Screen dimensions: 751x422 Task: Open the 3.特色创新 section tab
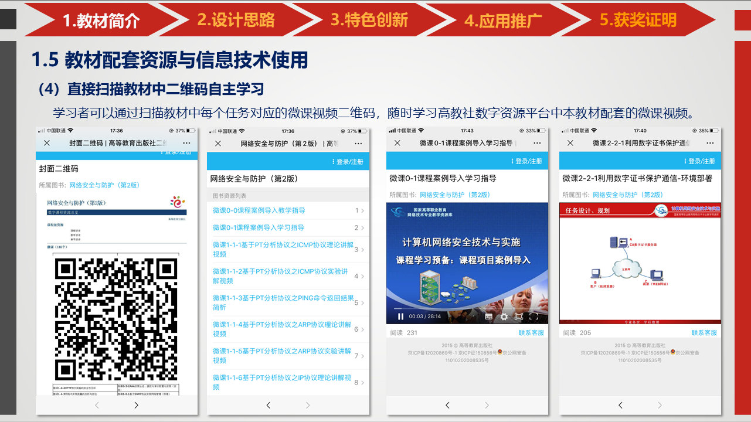[369, 20]
